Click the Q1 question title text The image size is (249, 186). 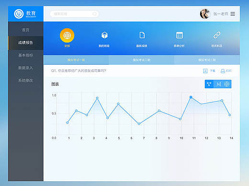79,71
